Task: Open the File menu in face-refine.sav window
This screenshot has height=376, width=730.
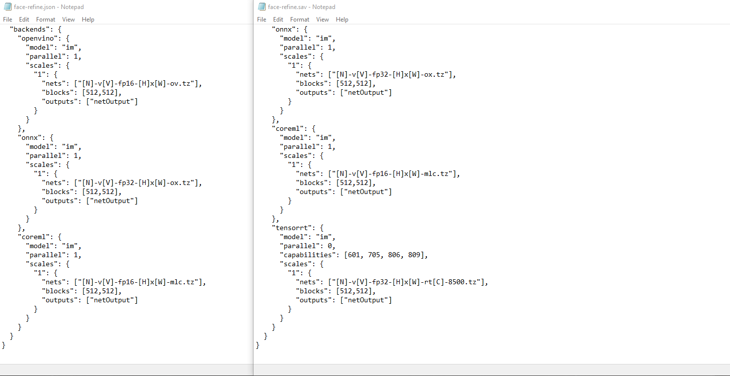Action: (x=262, y=20)
